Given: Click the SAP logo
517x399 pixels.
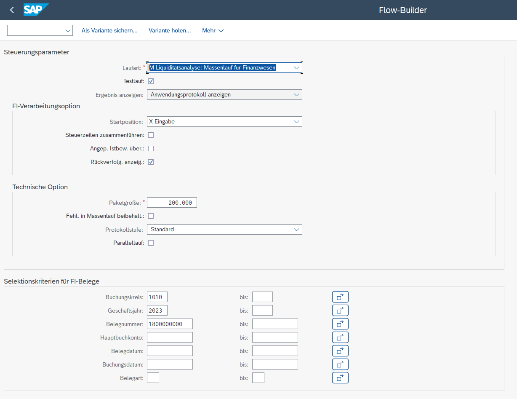Looking at the screenshot, I should point(36,10).
